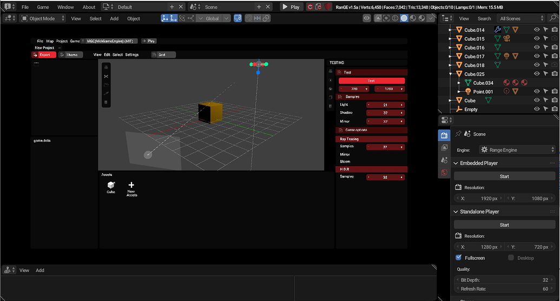Image resolution: width=560 pixels, height=301 pixels.
Task: Expand Cube.014 in the outliner
Action: (x=450, y=30)
